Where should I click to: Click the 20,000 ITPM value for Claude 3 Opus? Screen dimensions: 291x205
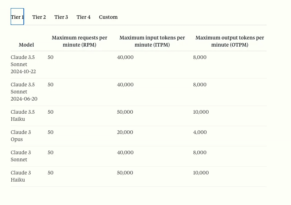[125, 132]
